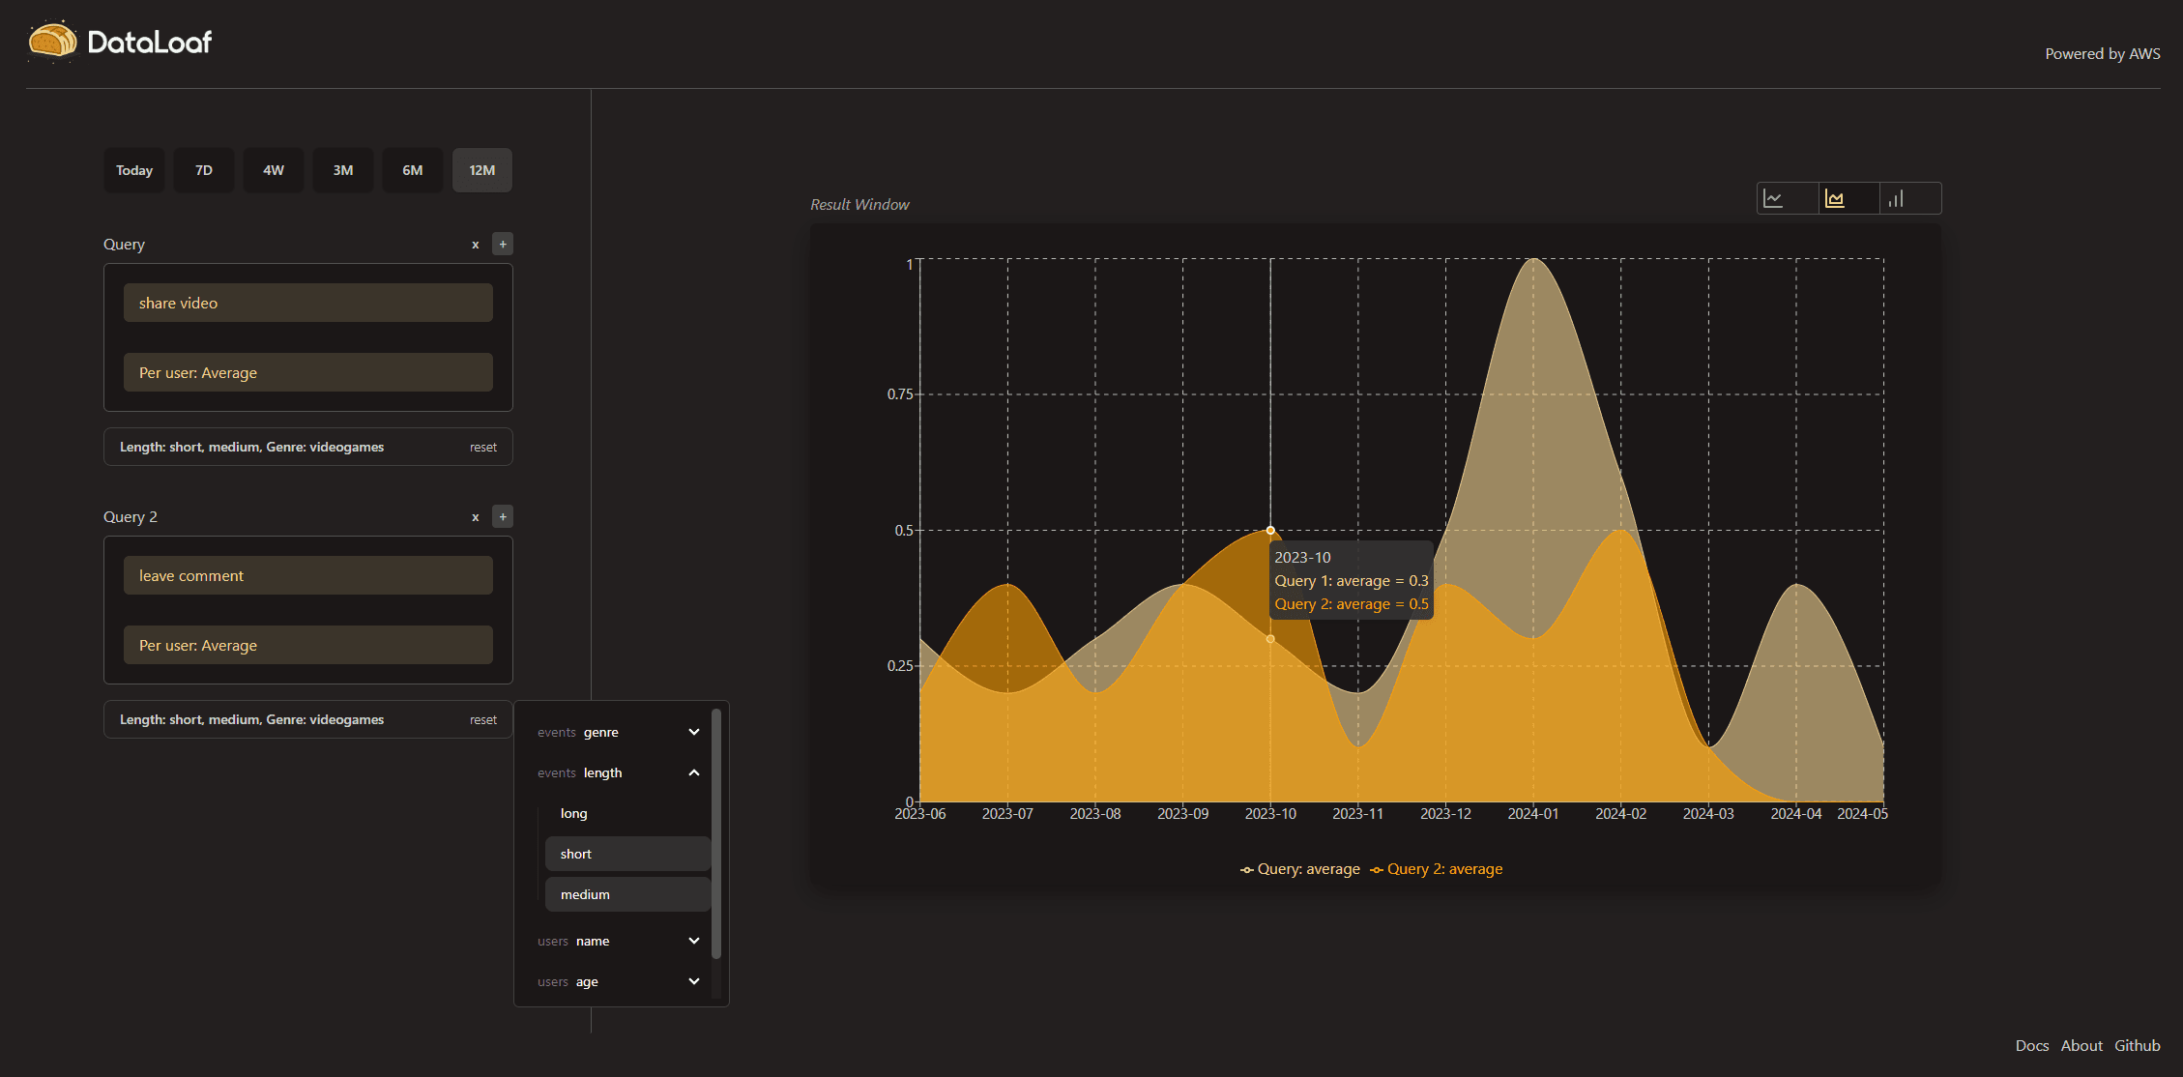Toggle the medium length filter option
Image resolution: width=2183 pixels, height=1077 pixels.
626,894
